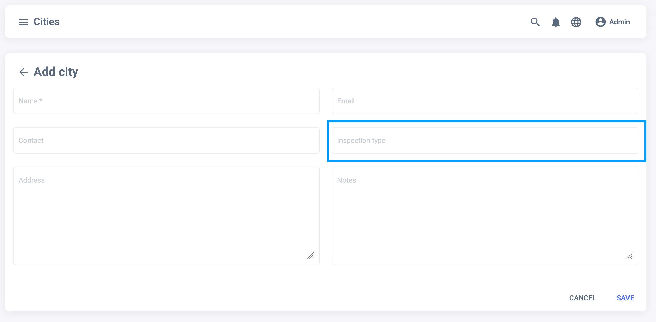Open the language globe selector
The width and height of the screenshot is (656, 322).
(x=576, y=22)
